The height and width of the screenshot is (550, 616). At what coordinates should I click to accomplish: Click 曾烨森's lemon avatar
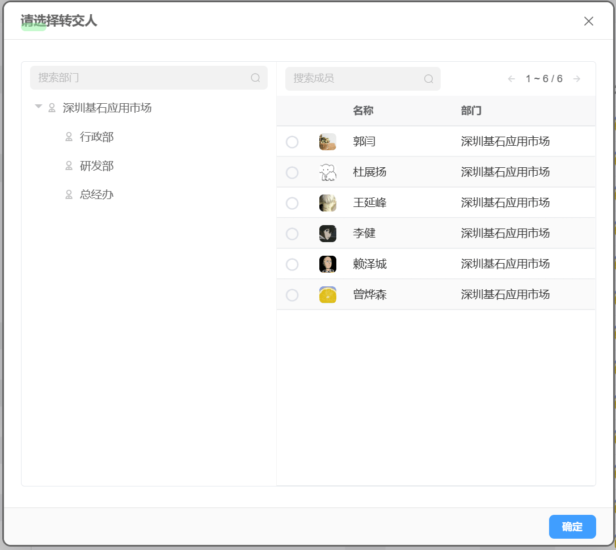tap(328, 295)
